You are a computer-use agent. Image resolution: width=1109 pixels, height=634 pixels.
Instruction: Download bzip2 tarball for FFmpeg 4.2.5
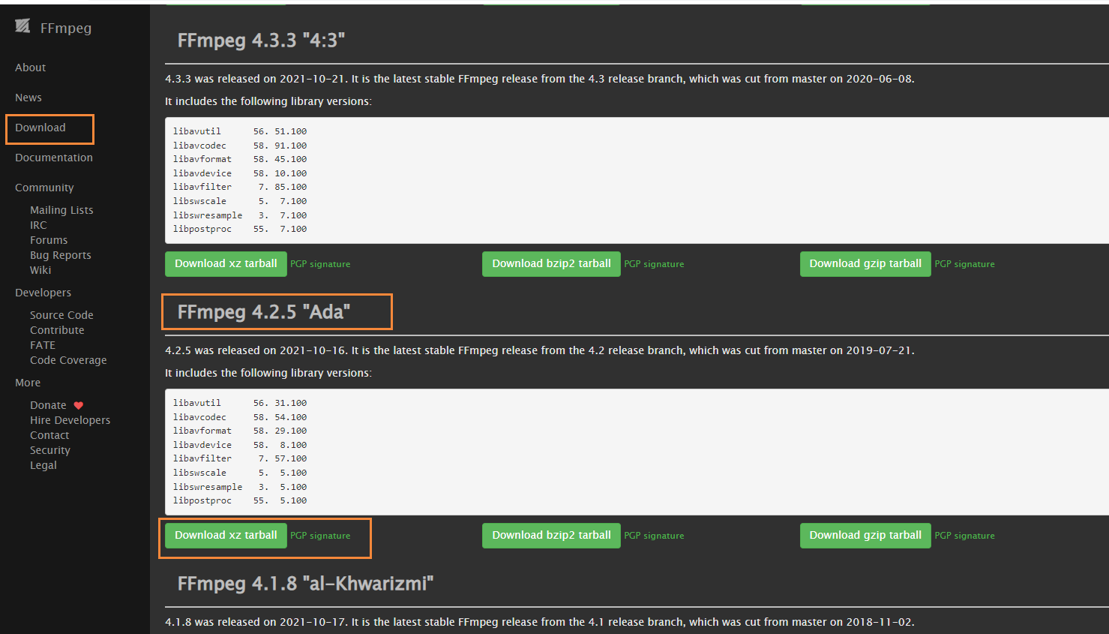(x=551, y=536)
